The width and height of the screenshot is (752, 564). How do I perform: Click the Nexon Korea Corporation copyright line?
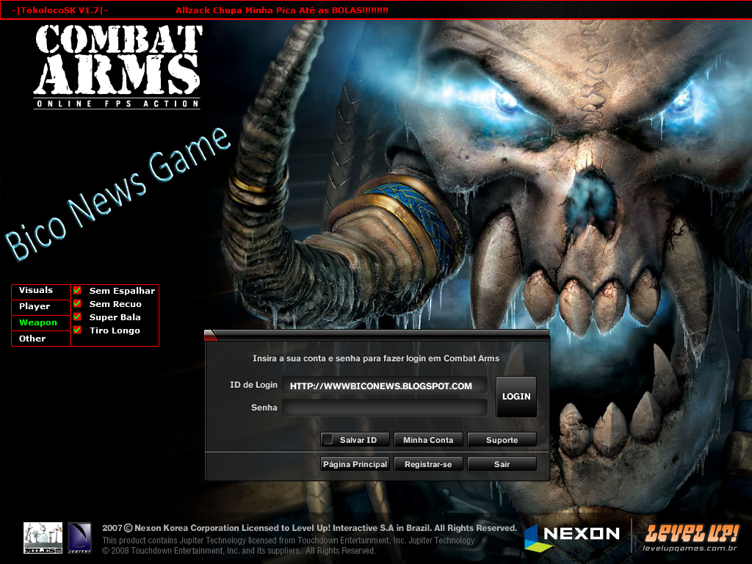click(309, 528)
